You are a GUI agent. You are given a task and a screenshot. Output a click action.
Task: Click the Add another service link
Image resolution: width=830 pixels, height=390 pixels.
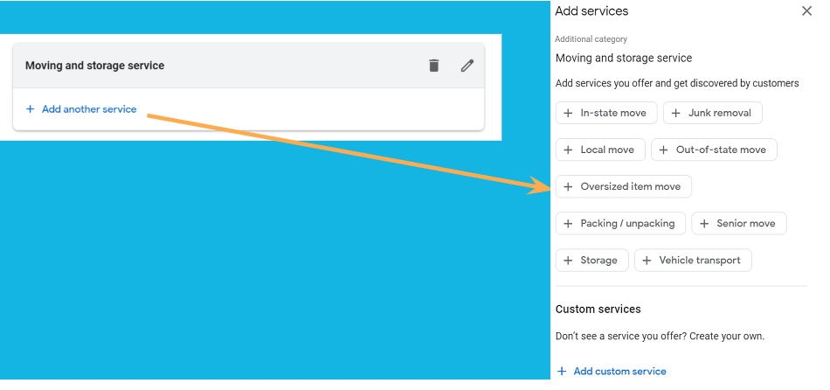(x=89, y=109)
